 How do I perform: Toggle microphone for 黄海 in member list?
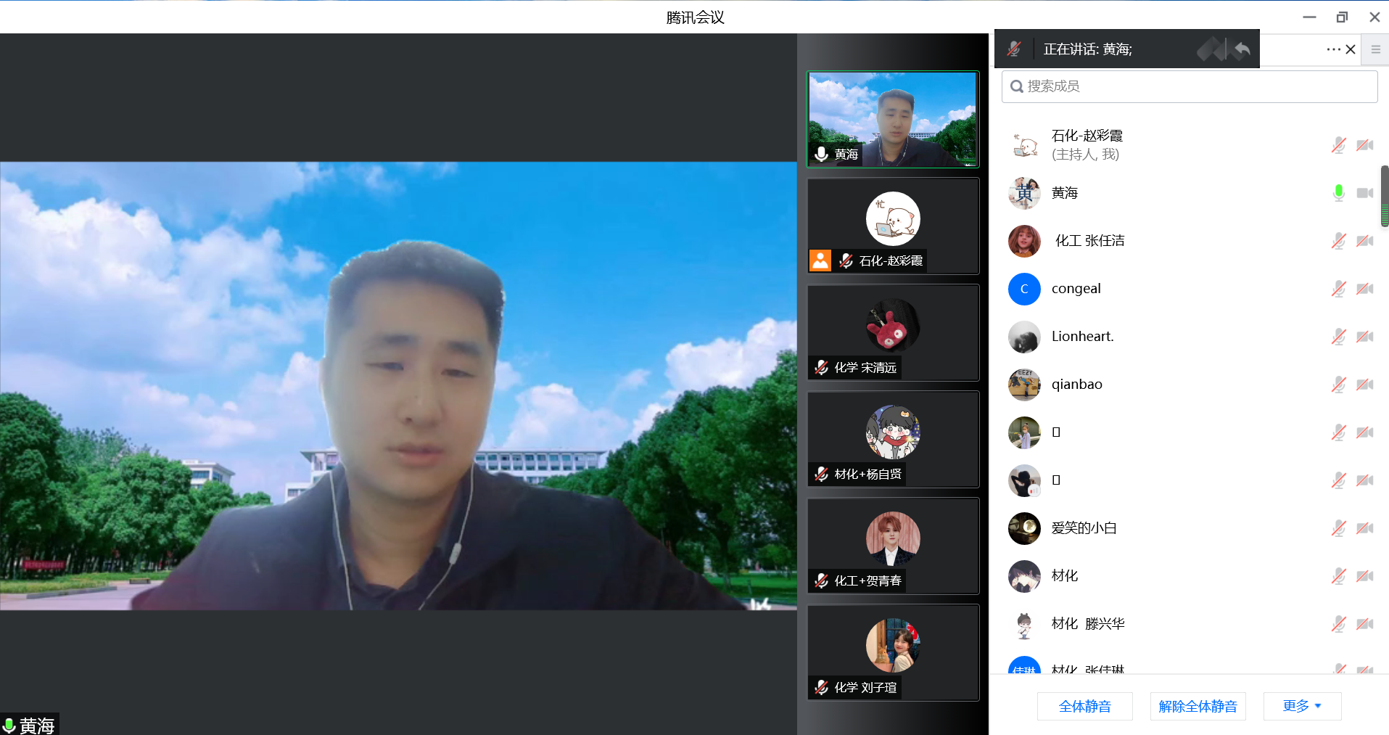point(1338,193)
